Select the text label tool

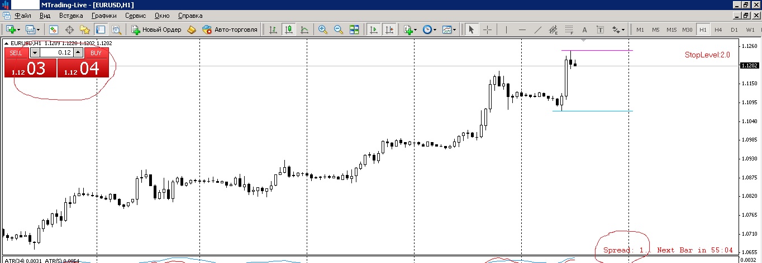coord(601,30)
